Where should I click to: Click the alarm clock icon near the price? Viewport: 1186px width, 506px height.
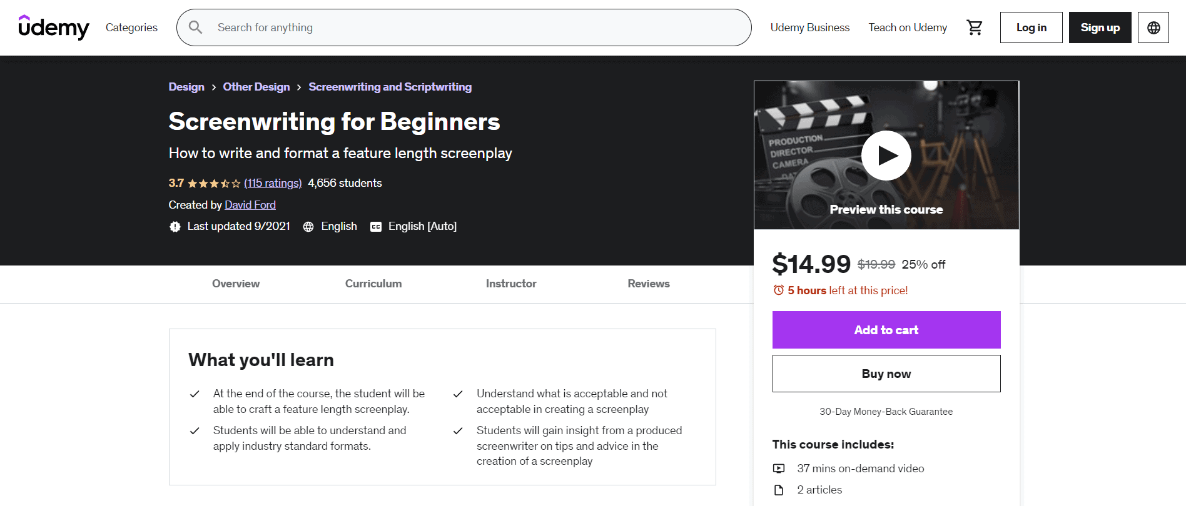(778, 290)
